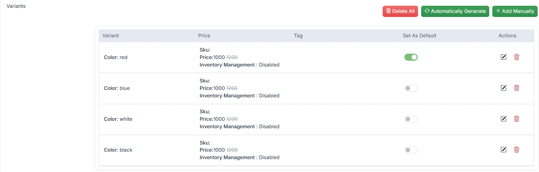Viewport: 539px width, 172px height.
Task: Edit the blue color variant
Action: (x=503, y=88)
